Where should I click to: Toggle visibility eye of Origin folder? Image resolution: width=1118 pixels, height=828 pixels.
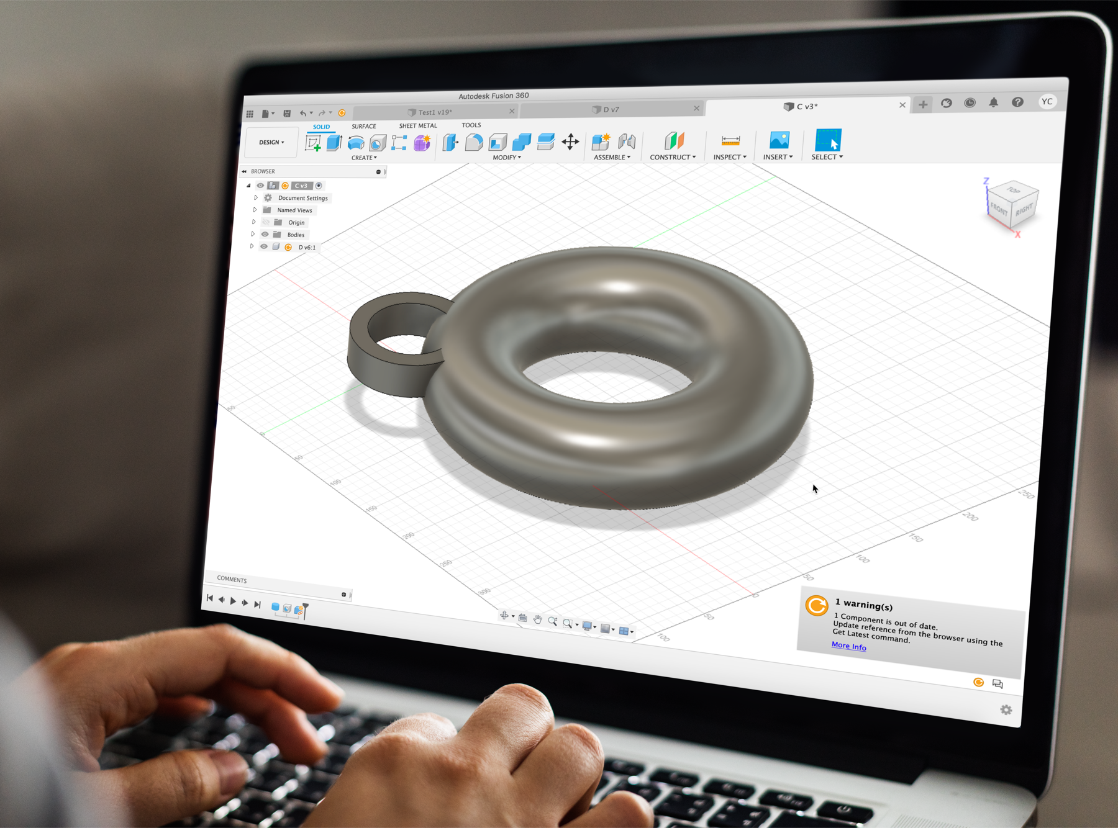pos(266,222)
